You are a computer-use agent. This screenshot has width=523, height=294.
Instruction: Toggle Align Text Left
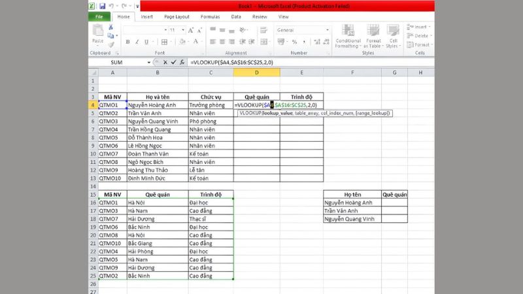tap(213, 42)
